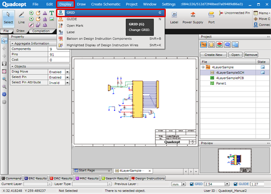The width and height of the screenshot is (271, 194).
Task: Click Remove button in Project panel
Action: coord(251,55)
